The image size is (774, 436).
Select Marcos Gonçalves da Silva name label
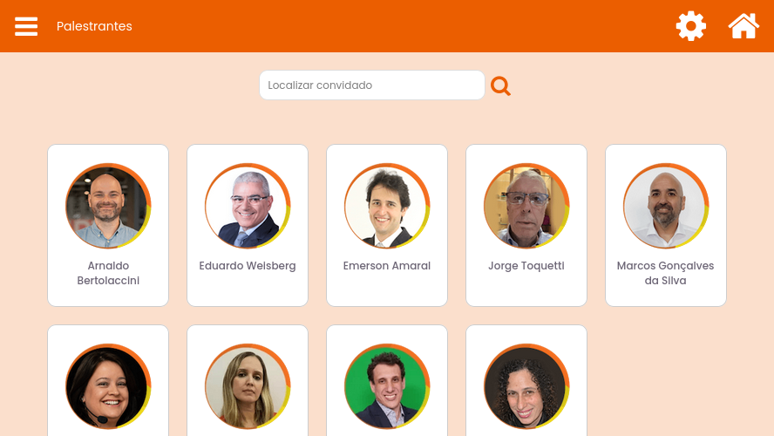(665, 273)
